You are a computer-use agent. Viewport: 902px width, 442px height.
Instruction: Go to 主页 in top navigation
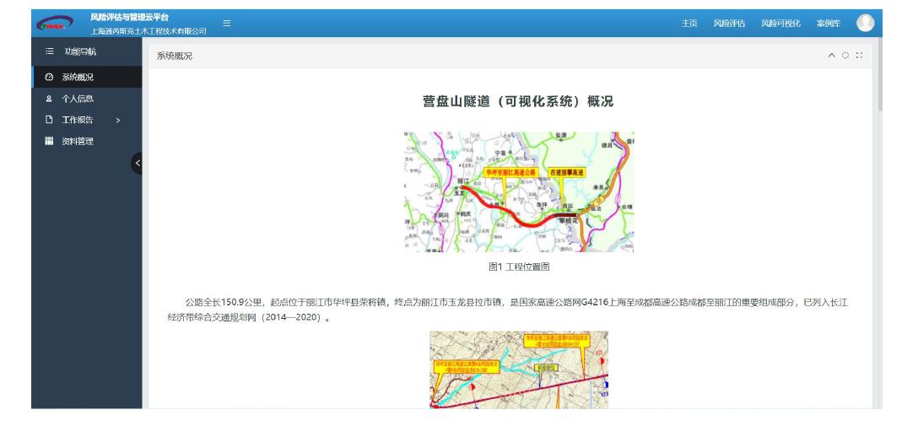pos(689,24)
